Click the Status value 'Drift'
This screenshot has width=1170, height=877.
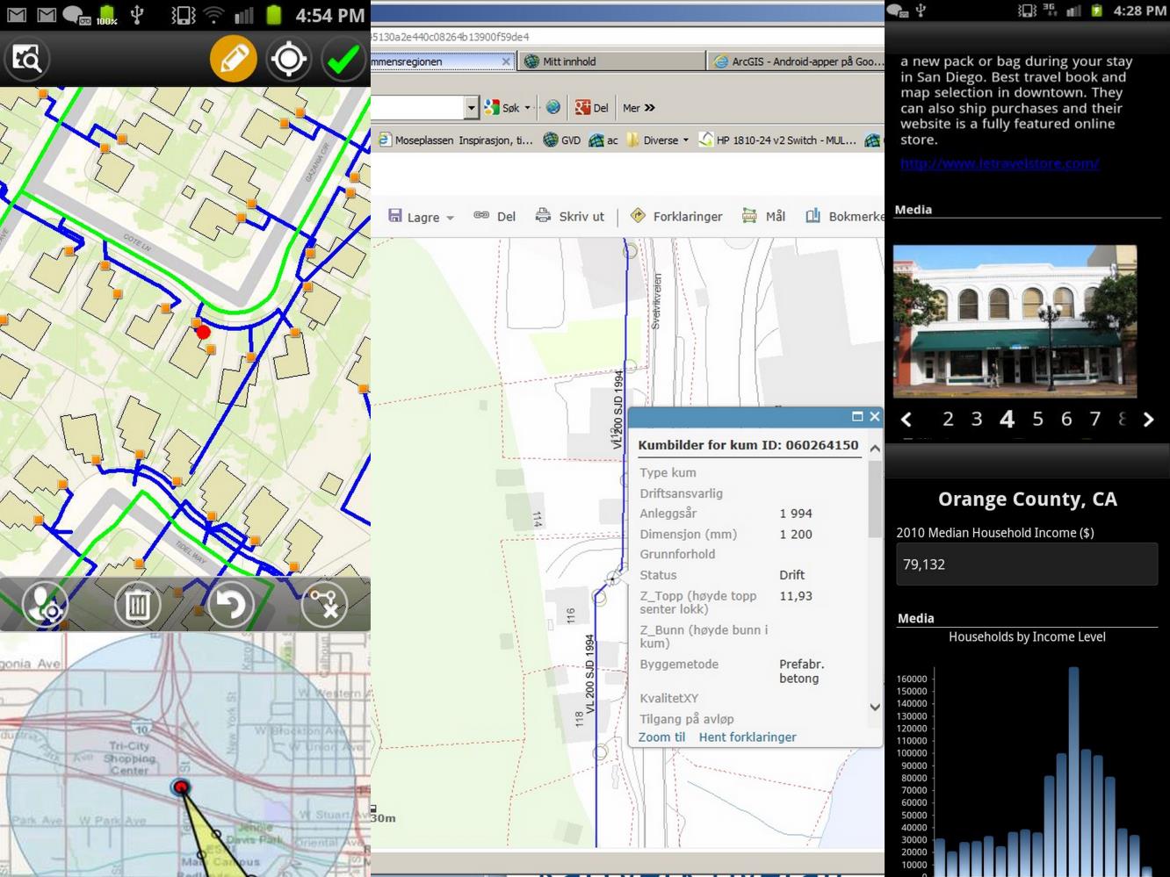791,575
